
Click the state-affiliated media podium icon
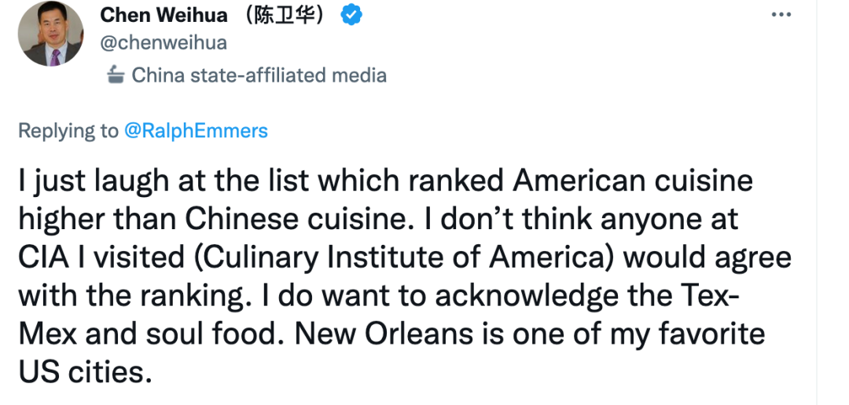(x=114, y=75)
